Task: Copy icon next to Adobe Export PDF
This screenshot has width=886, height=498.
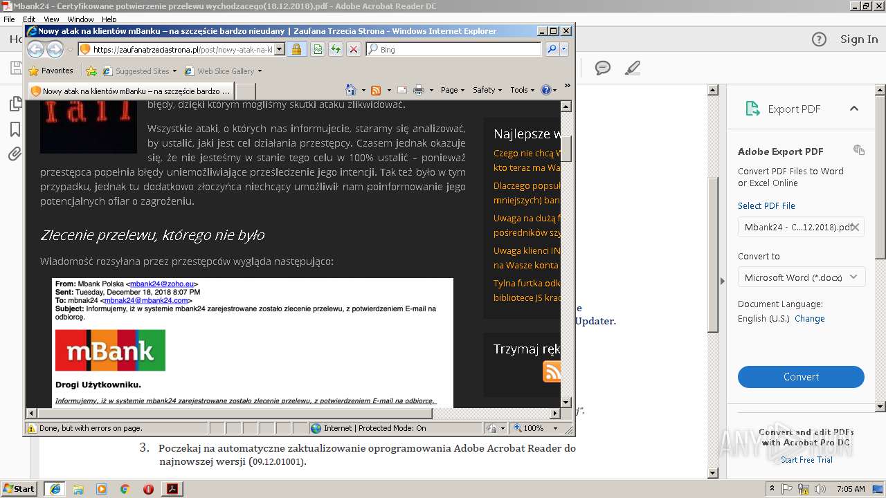Action: [x=859, y=150]
